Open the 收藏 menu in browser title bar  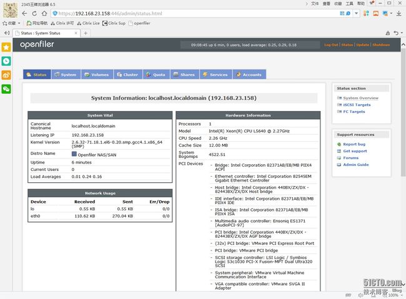click(x=338, y=4)
